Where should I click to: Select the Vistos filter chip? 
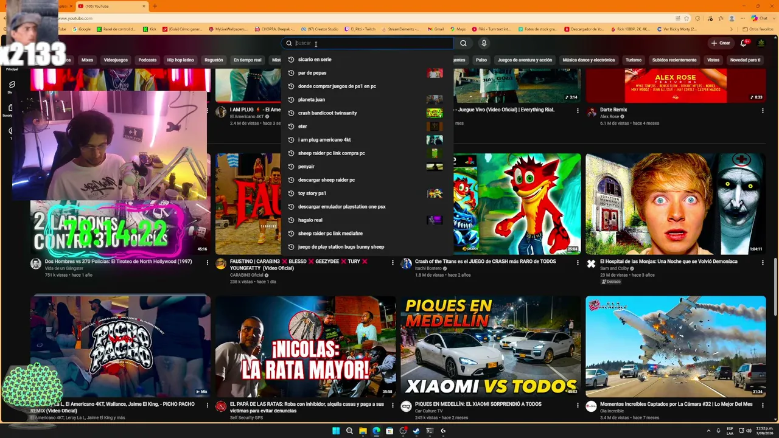713,60
